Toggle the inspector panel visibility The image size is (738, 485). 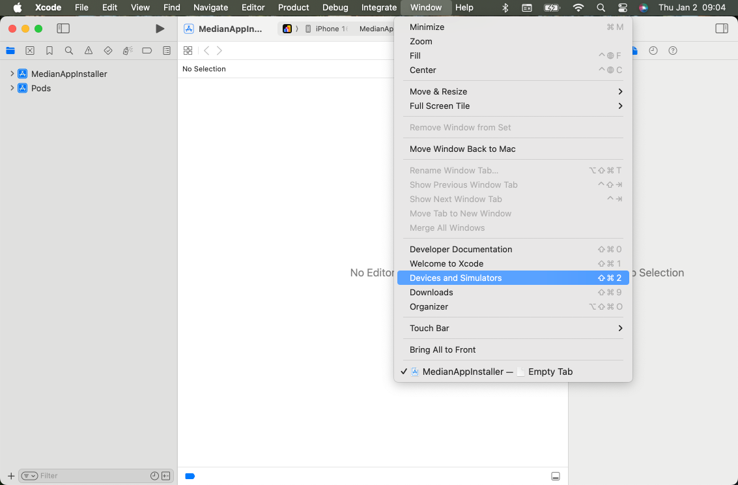click(721, 28)
